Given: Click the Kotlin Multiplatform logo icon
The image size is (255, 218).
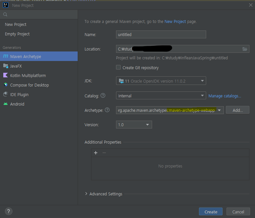Looking at the screenshot, I should click(6, 75).
